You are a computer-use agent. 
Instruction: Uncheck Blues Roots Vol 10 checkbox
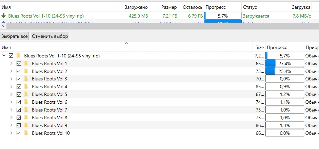pos(19,133)
